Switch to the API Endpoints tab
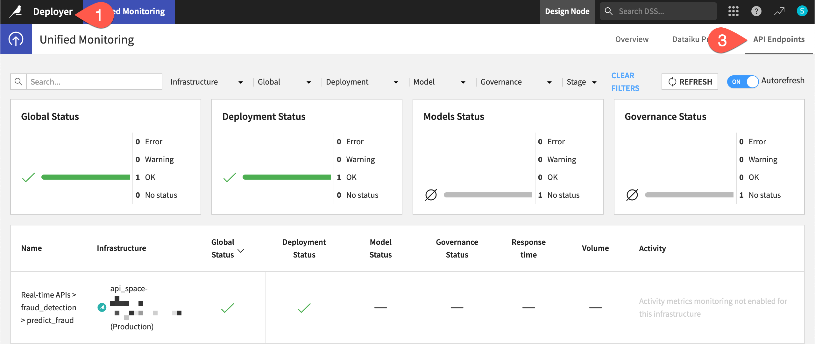The height and width of the screenshot is (344, 815). point(779,39)
